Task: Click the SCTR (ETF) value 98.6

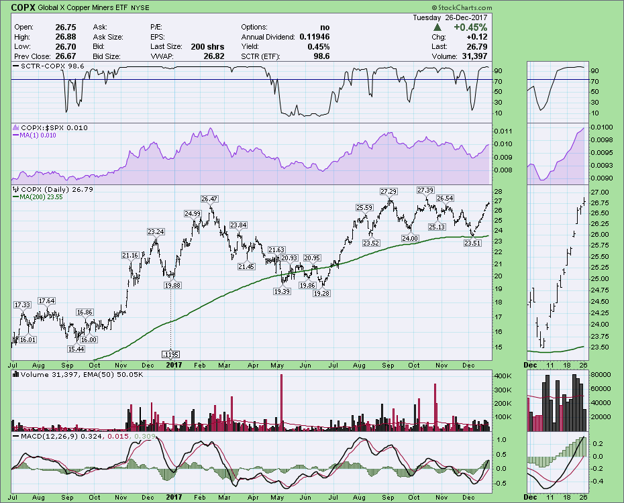Action: click(x=321, y=56)
